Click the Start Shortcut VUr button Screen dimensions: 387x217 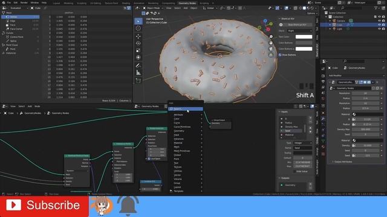pos(298,25)
